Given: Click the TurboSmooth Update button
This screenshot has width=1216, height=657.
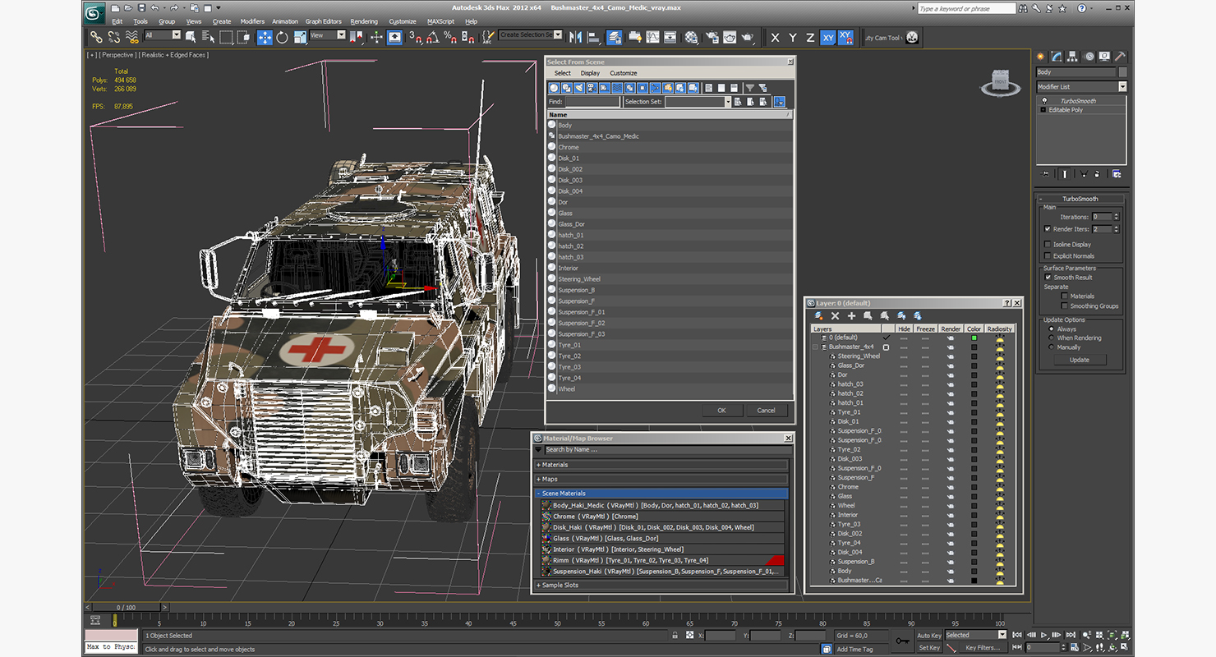Looking at the screenshot, I should point(1079,360).
